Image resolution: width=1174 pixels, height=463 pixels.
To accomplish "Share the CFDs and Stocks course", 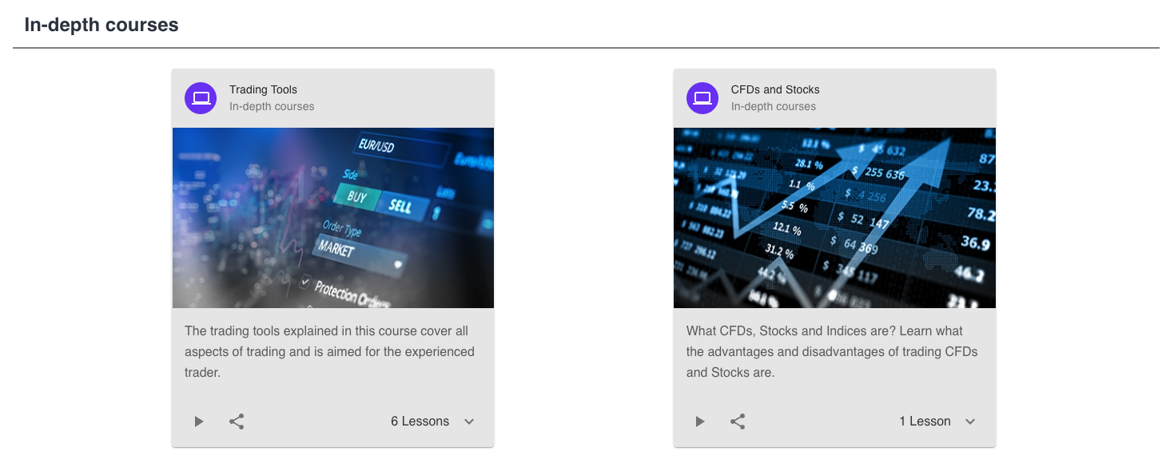I will click(738, 421).
